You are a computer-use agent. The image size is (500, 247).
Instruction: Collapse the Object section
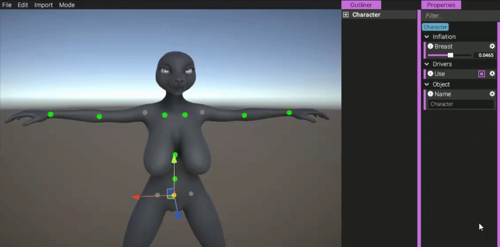(426, 84)
